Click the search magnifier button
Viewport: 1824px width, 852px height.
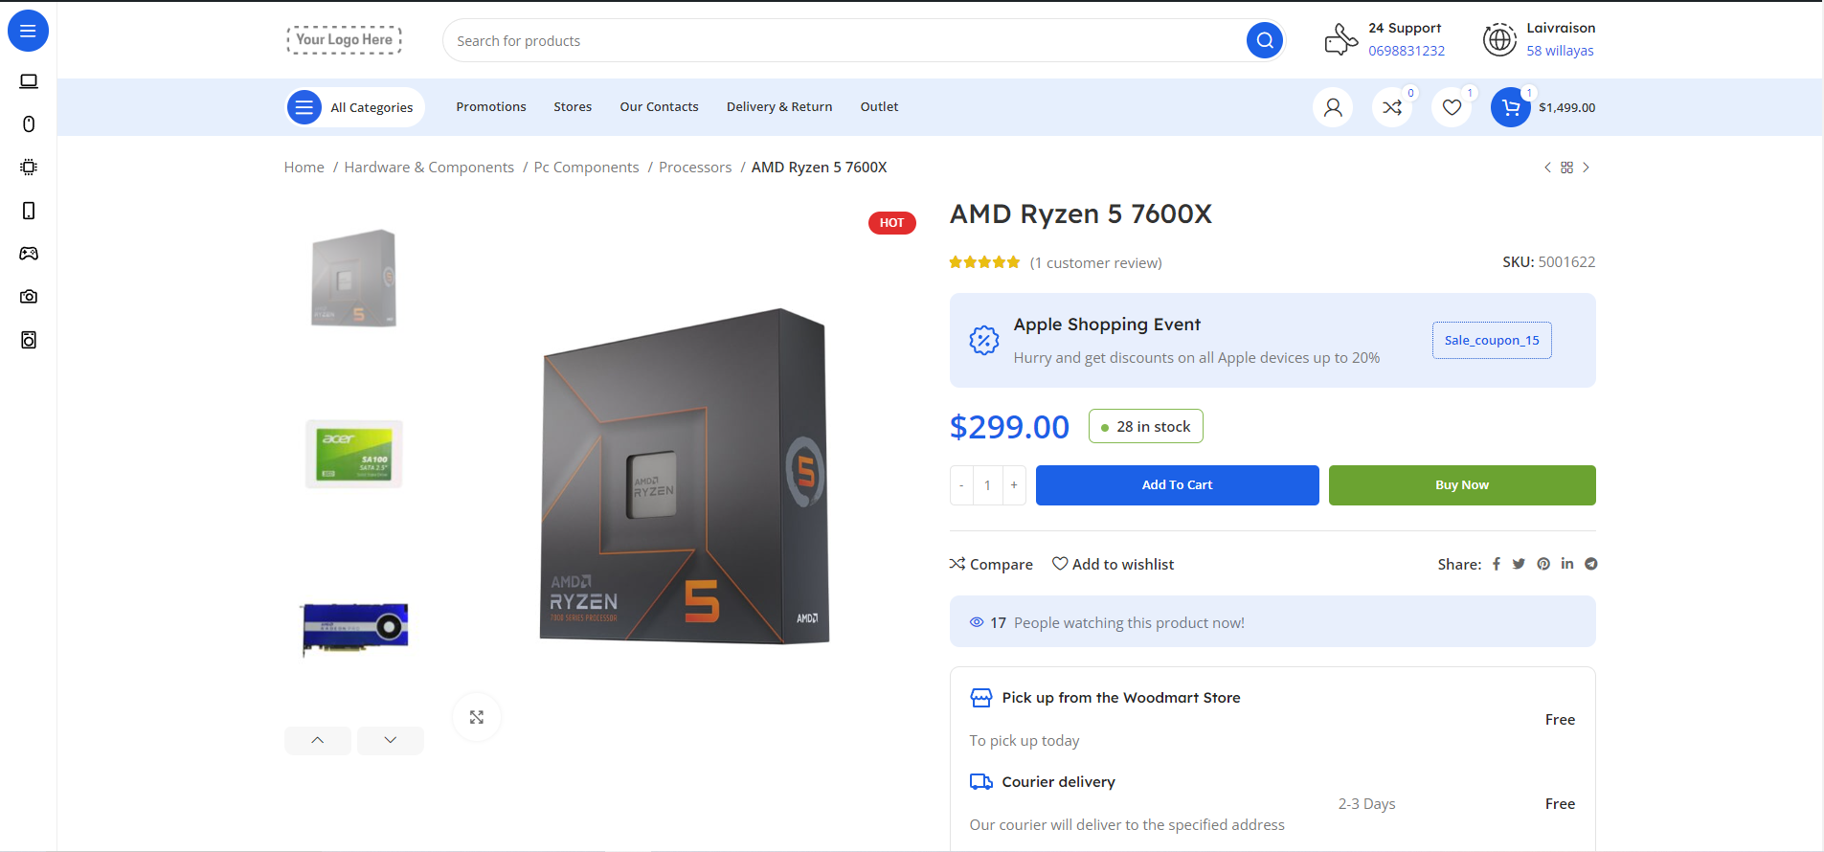[1264, 40]
